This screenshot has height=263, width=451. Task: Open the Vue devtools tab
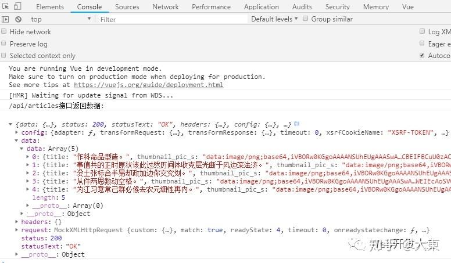click(x=407, y=7)
